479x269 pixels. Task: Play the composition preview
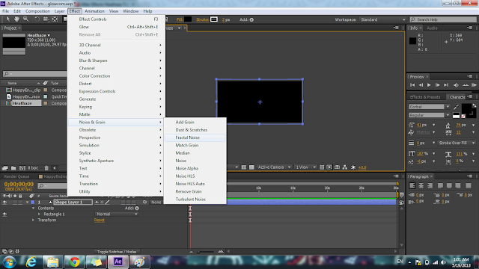pyautogui.click(x=429, y=85)
